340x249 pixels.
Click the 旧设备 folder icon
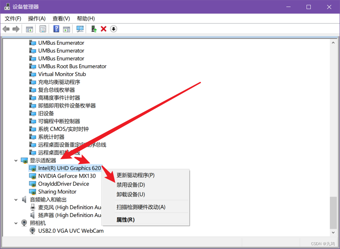(32, 113)
